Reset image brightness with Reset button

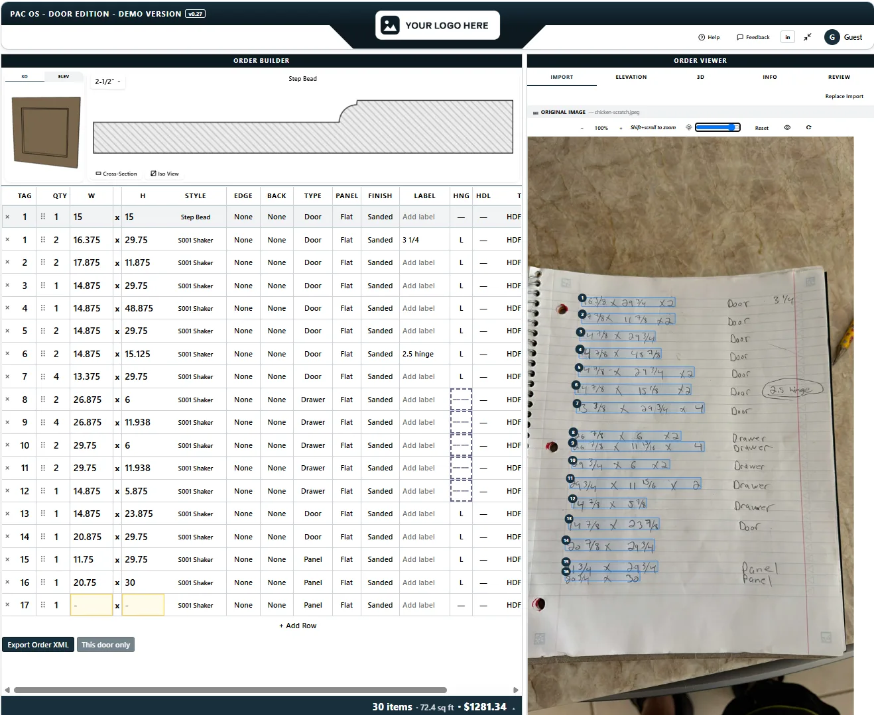coord(761,128)
